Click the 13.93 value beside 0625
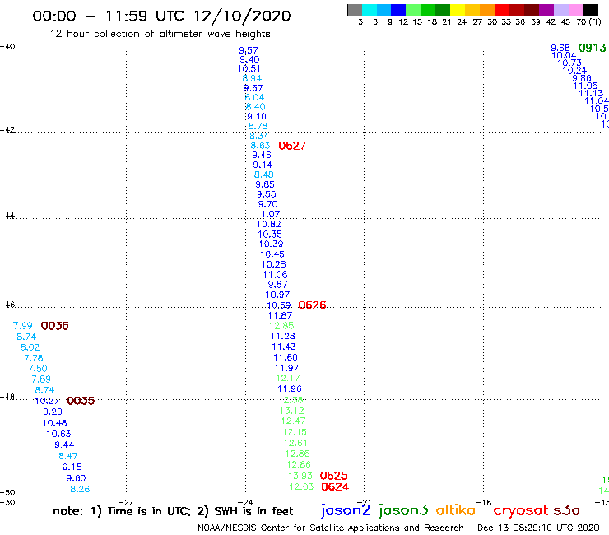This screenshot has height=535, width=609. (300, 476)
